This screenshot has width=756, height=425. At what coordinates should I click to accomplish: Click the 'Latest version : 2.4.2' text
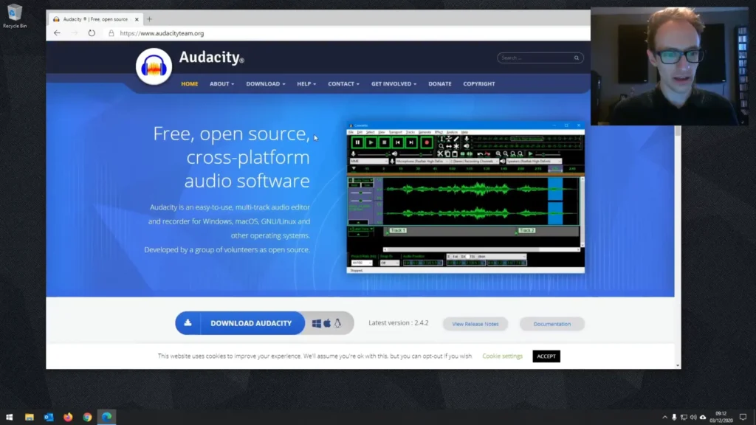(x=398, y=323)
